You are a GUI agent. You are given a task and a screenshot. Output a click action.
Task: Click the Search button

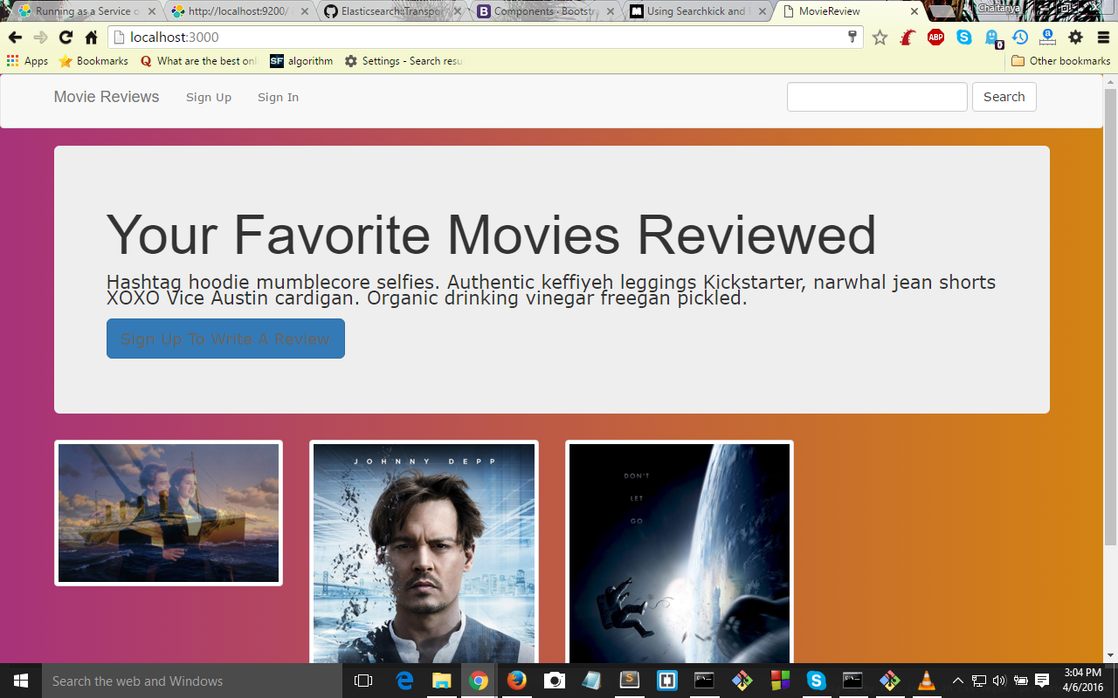tap(1004, 97)
